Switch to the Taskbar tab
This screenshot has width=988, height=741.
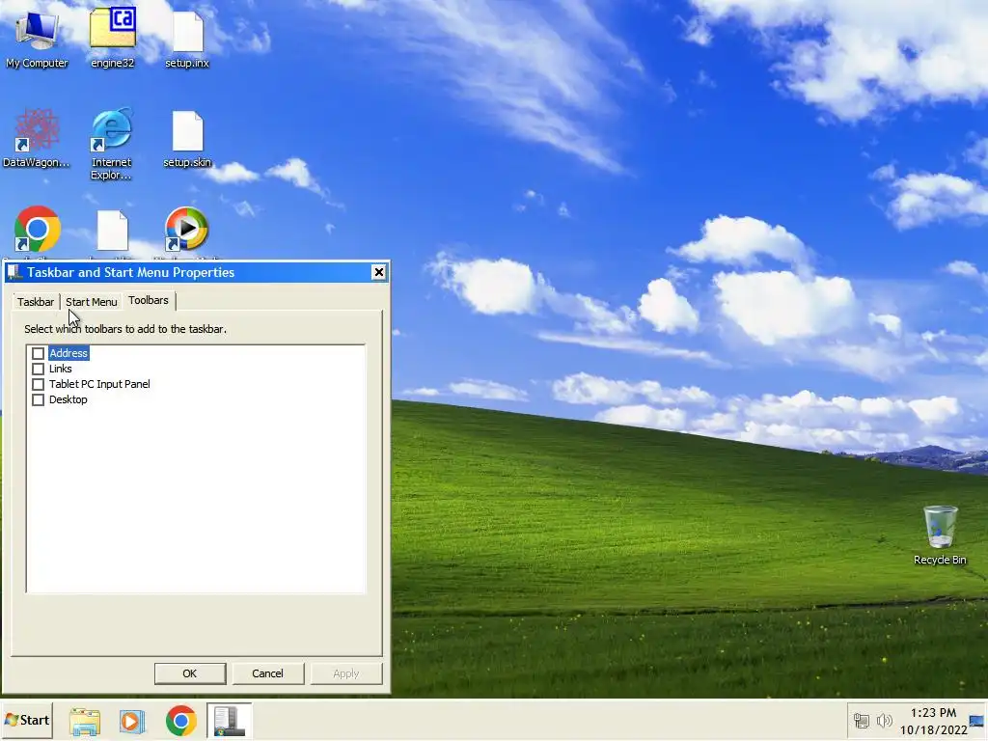point(36,302)
